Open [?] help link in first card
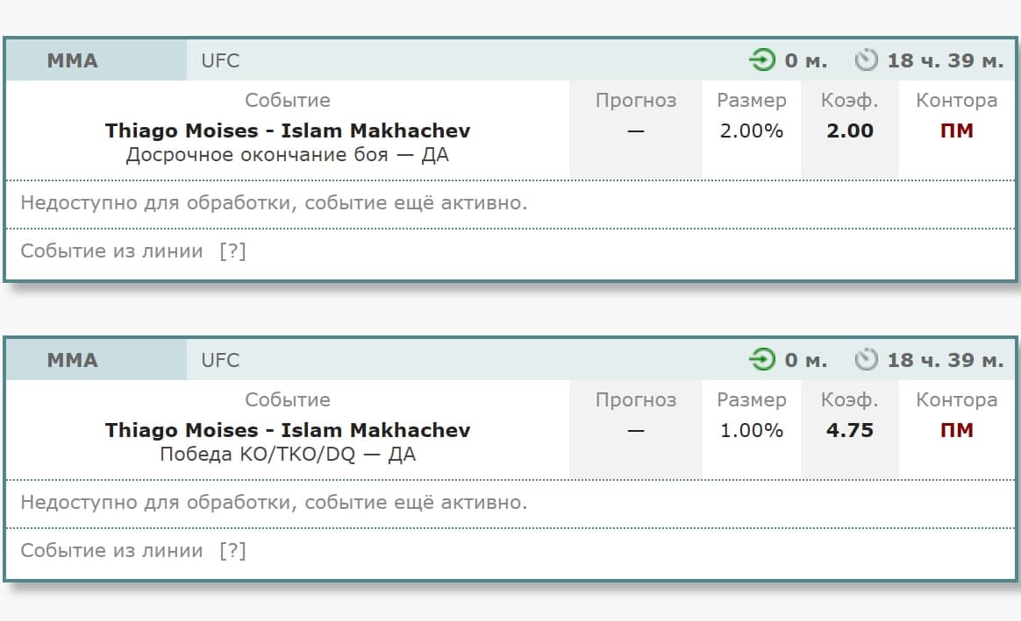This screenshot has width=1021, height=621. (x=232, y=251)
